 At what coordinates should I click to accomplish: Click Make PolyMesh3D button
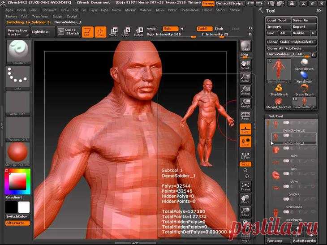[x=297, y=42]
